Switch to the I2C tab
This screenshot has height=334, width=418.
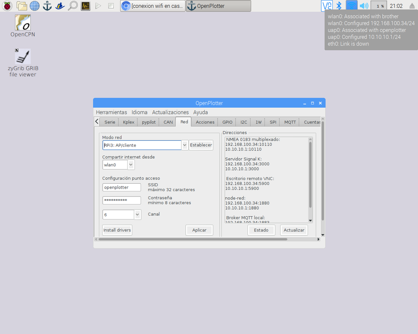244,122
